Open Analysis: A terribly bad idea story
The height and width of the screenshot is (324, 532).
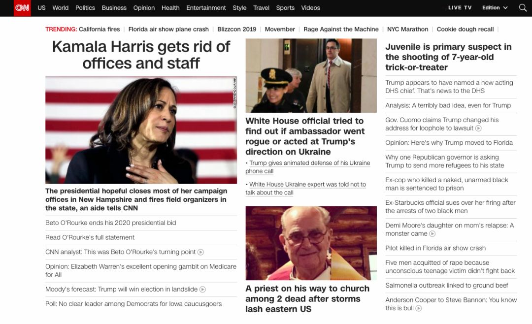click(448, 105)
